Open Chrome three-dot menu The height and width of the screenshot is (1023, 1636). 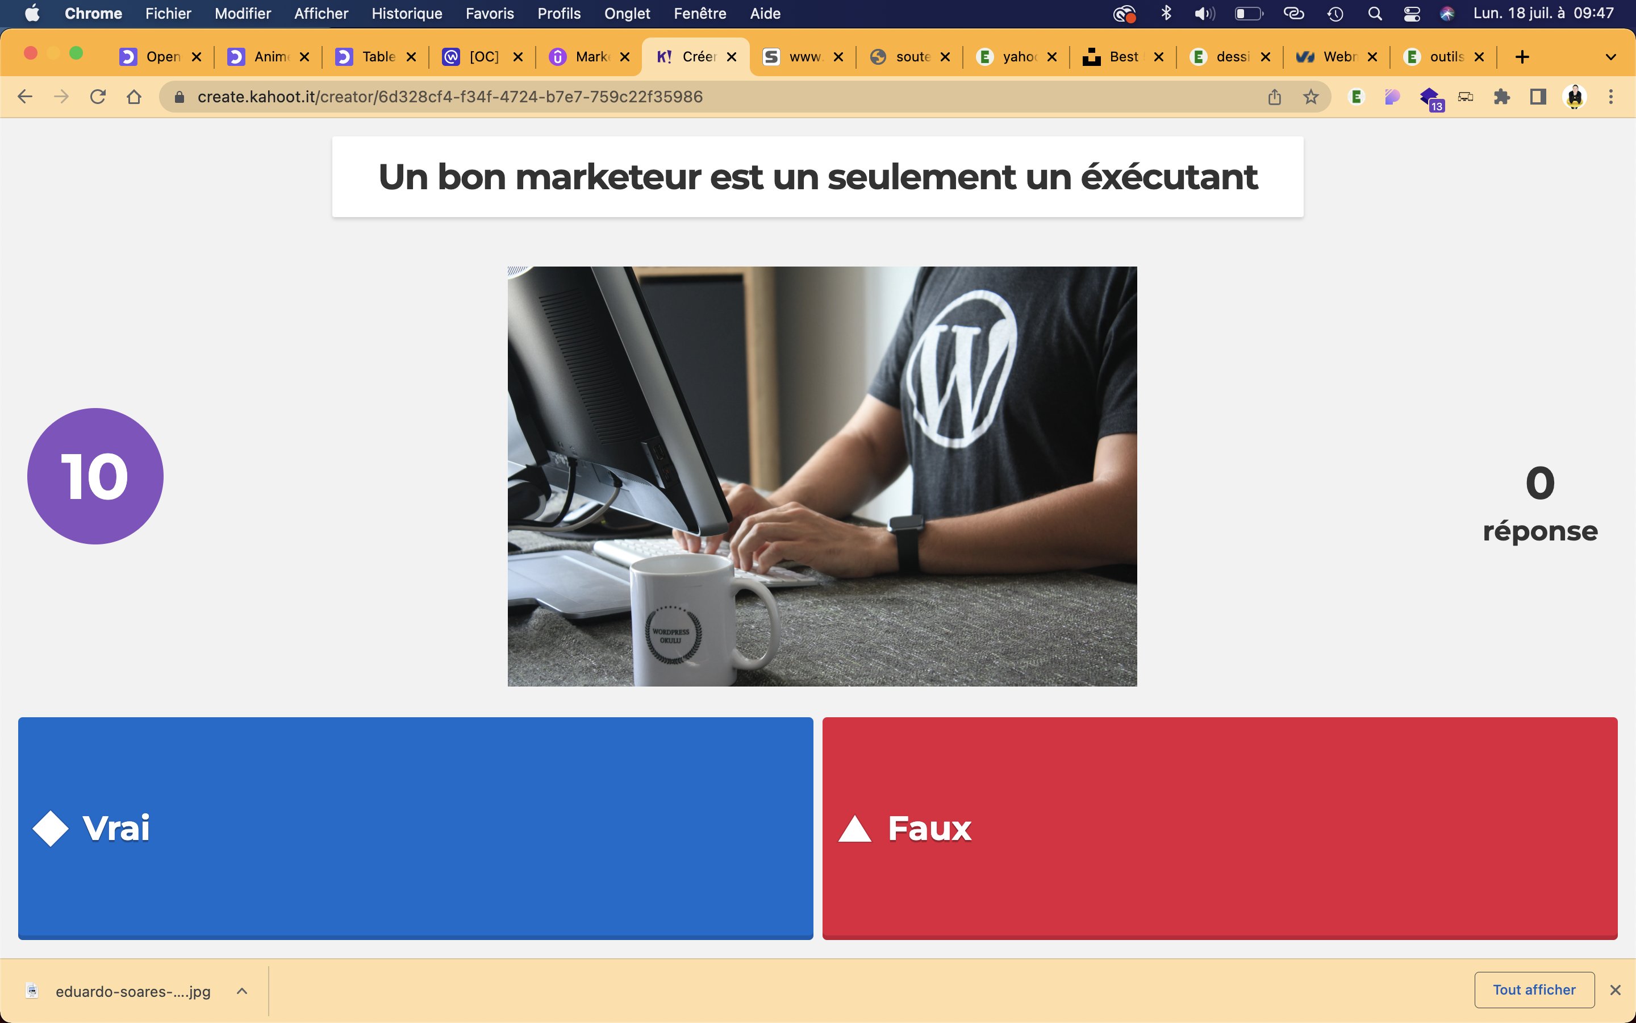point(1611,97)
